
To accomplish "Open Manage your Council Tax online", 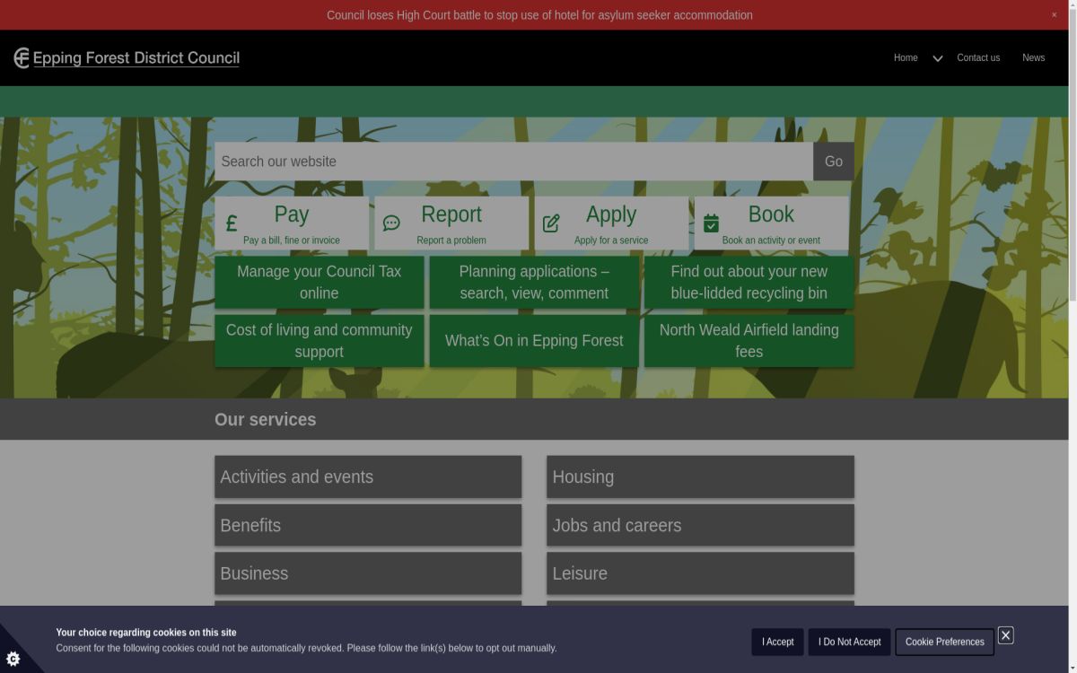I will point(319,282).
